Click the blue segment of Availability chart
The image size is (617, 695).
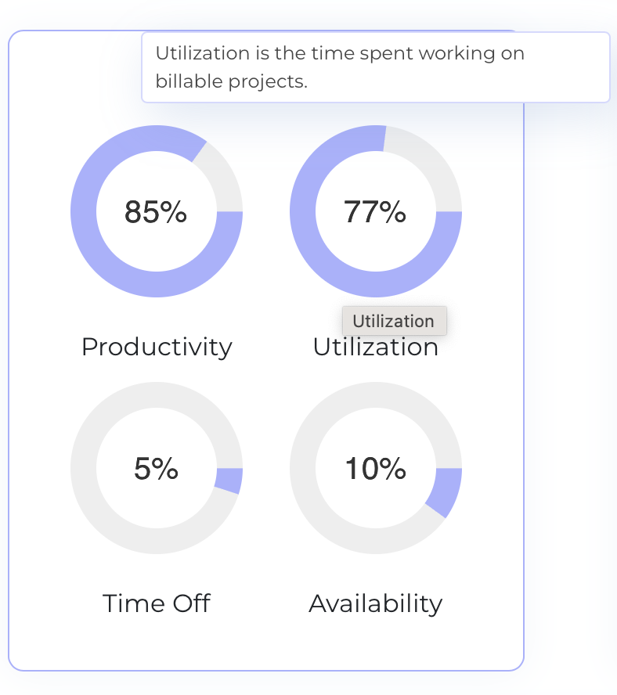click(446, 492)
